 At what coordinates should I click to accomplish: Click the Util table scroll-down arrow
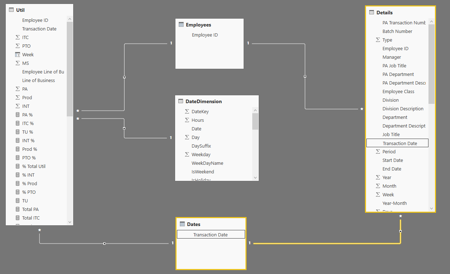(70, 222)
